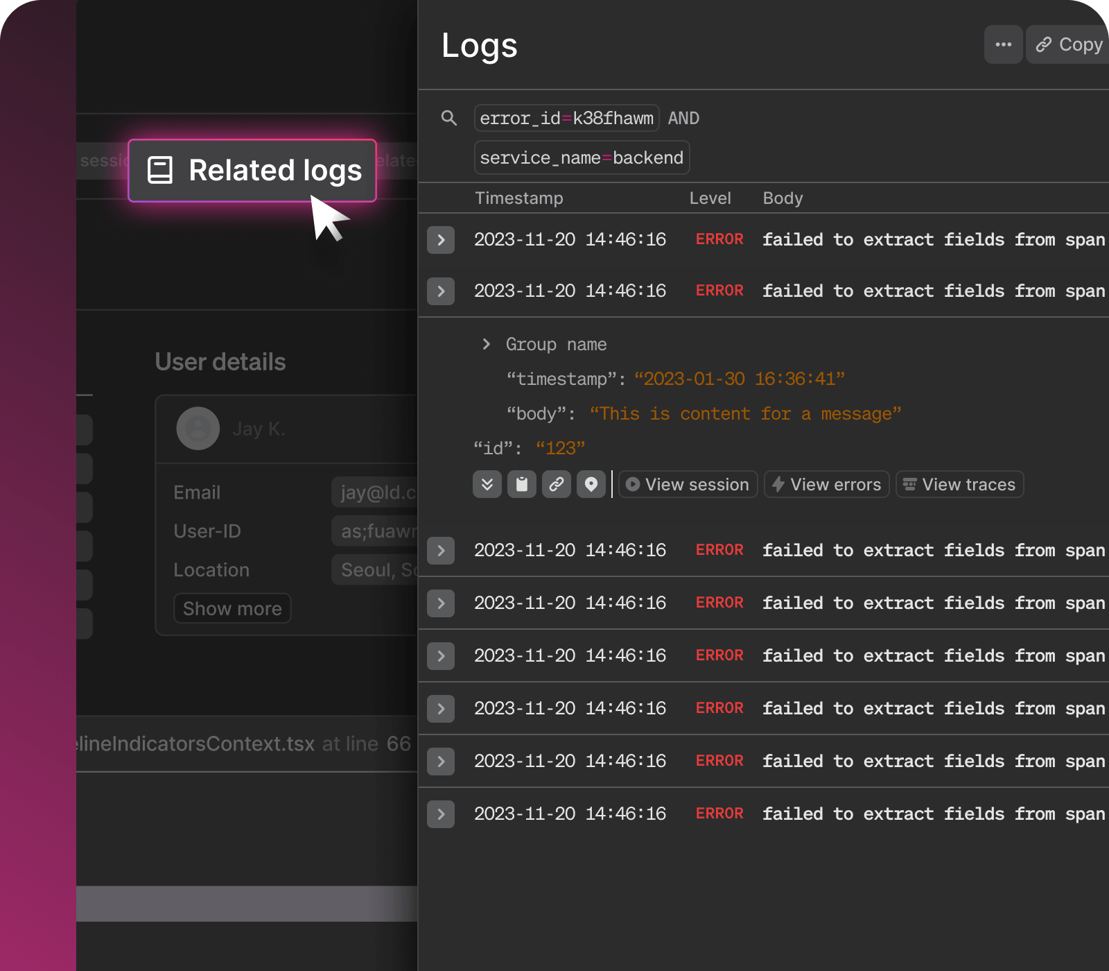Expand the first error log row
Viewport: 1109px width, 971px height.
(x=441, y=240)
